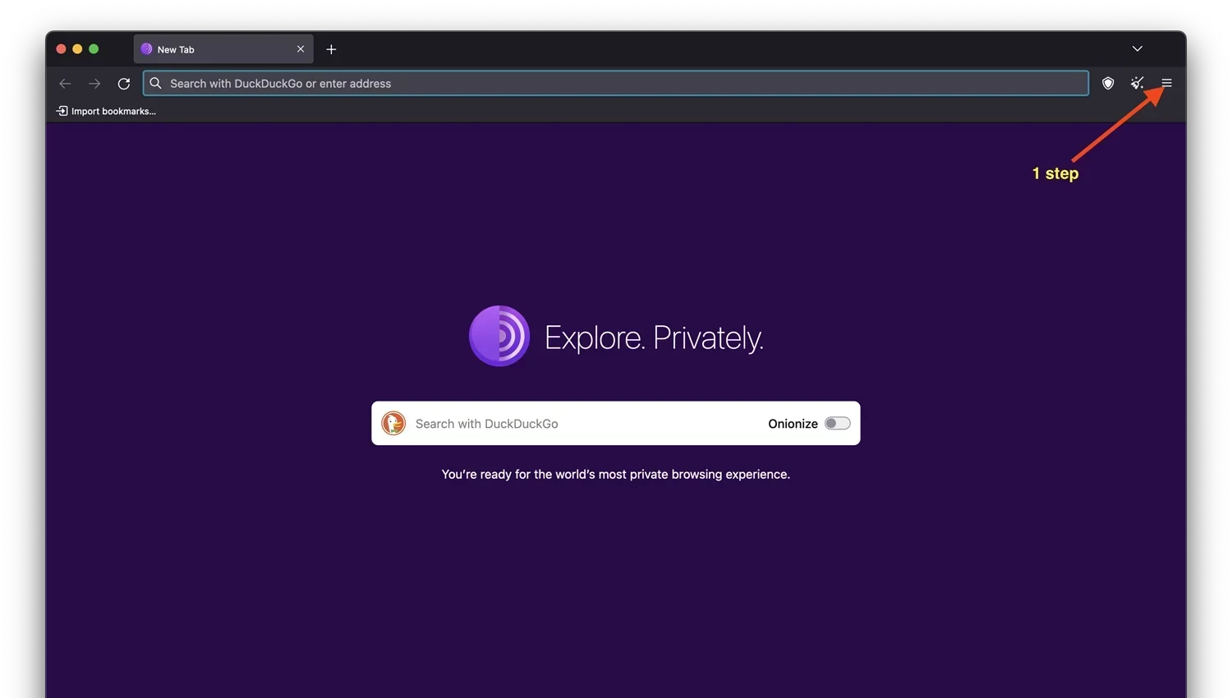Focus the address bar input
Screen dimensions: 1232x698
click(x=575, y=83)
